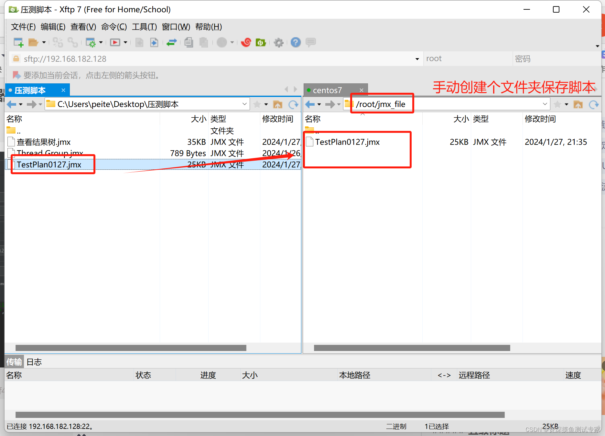Click the Transfer Left toolbar icon
This screenshot has width=605, height=436.
pos(139,42)
